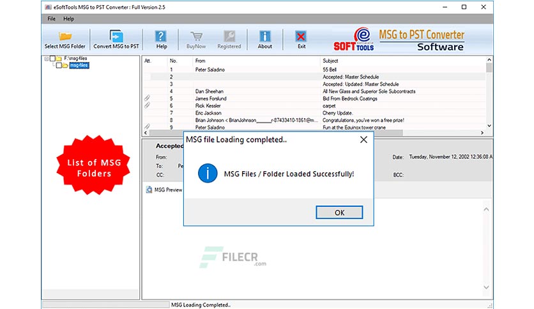The height and width of the screenshot is (309, 534).
Task: Click the red Exit icon
Action: pyautogui.click(x=301, y=36)
